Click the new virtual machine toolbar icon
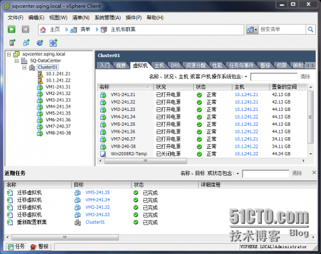This screenshot has width=321, height=254. click(26, 42)
